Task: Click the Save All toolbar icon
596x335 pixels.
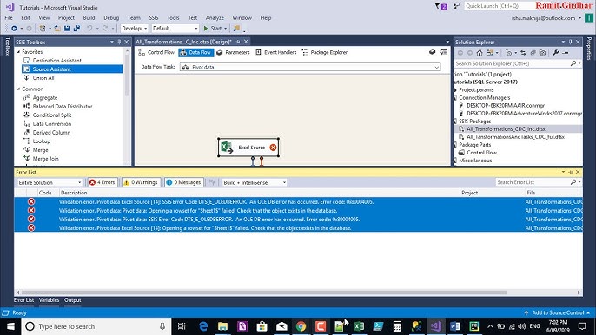Action: (76, 29)
